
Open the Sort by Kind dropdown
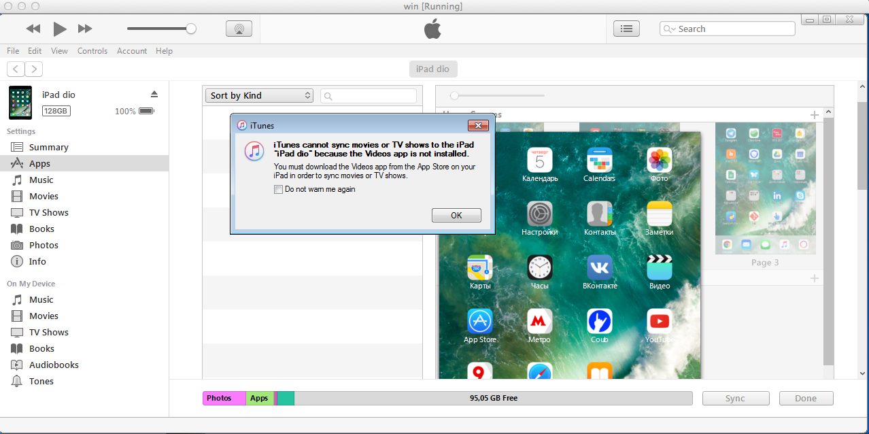click(x=259, y=96)
